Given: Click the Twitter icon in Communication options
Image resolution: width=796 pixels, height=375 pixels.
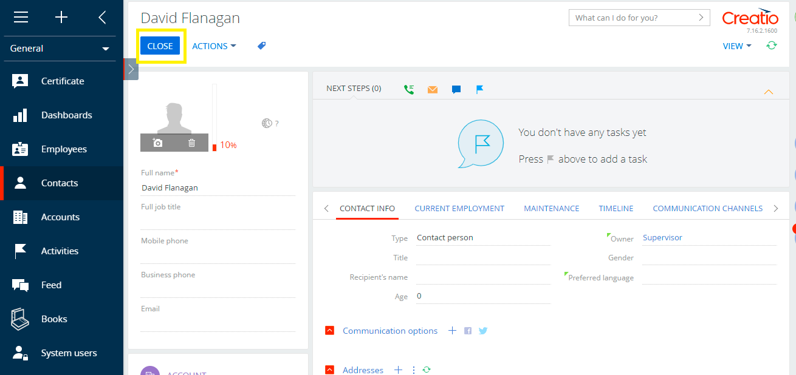Looking at the screenshot, I should click(483, 331).
